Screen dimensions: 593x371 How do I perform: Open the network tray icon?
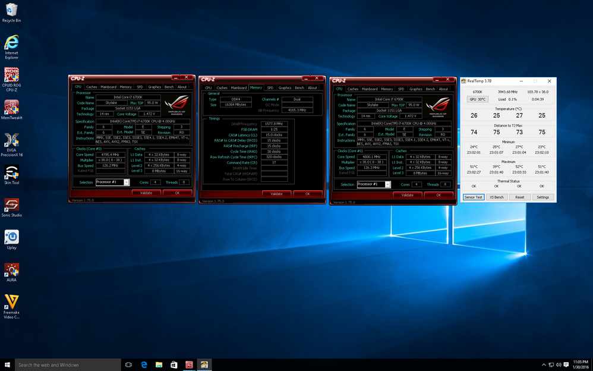(552, 365)
